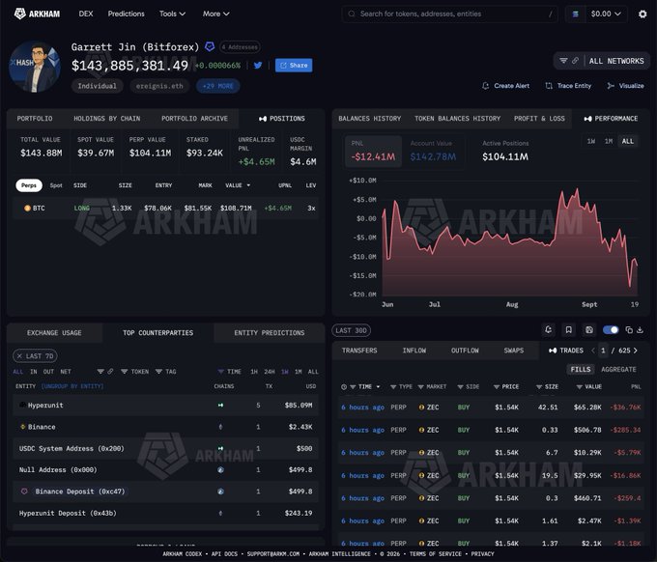
Task: Click the Hyperunit entity icon
Action: pos(22,405)
